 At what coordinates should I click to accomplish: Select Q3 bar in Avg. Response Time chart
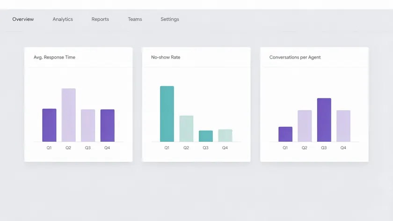(88, 125)
